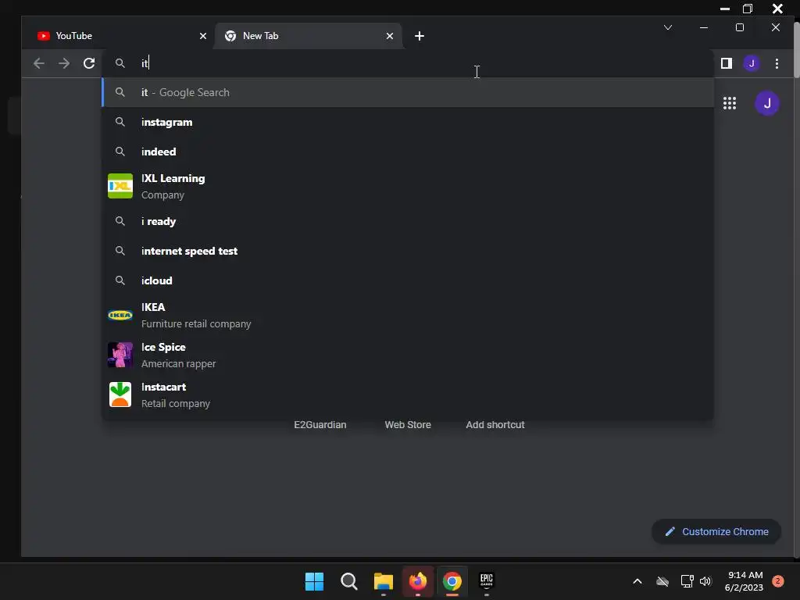Close the YouTube tab

(x=202, y=36)
